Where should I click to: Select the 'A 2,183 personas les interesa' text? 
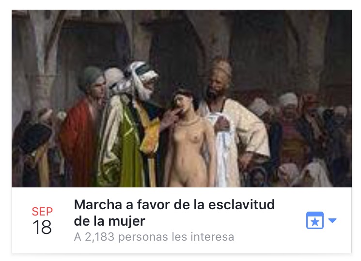click(154, 237)
